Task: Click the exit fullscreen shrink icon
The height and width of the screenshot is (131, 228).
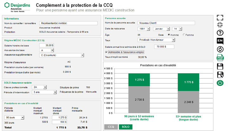Action: pos(220,25)
